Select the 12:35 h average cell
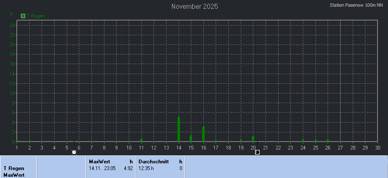The width and height of the screenshot is (388, 178). coord(146,168)
